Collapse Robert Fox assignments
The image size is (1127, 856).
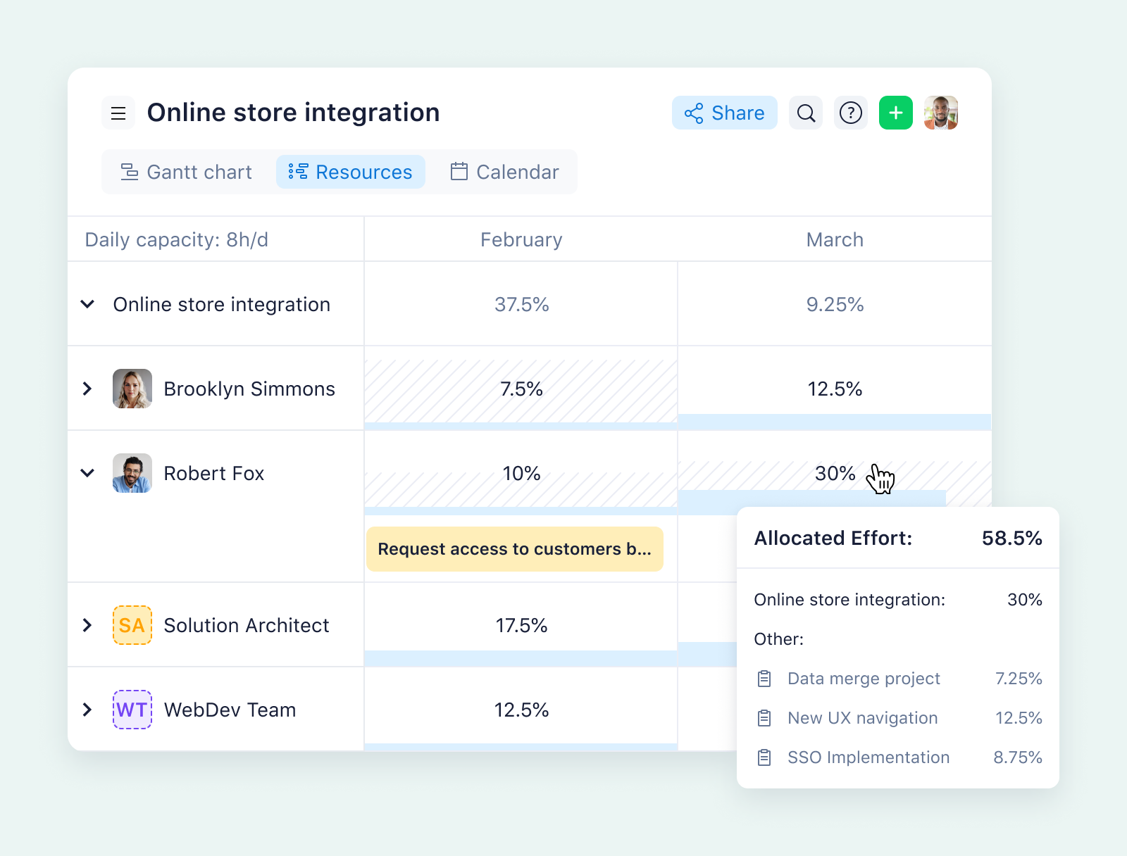(x=87, y=472)
